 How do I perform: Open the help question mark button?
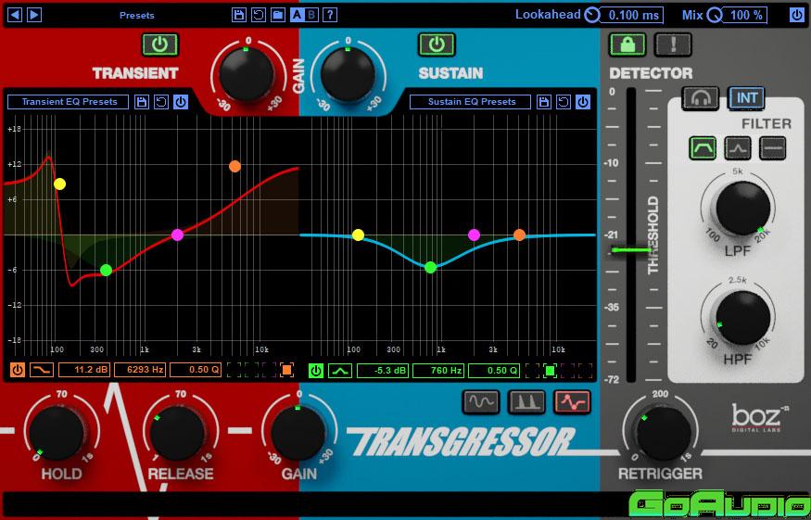pyautogui.click(x=330, y=15)
